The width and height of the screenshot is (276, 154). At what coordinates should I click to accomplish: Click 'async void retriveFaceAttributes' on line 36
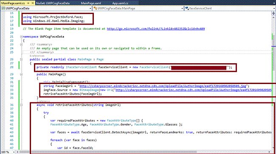64,105
